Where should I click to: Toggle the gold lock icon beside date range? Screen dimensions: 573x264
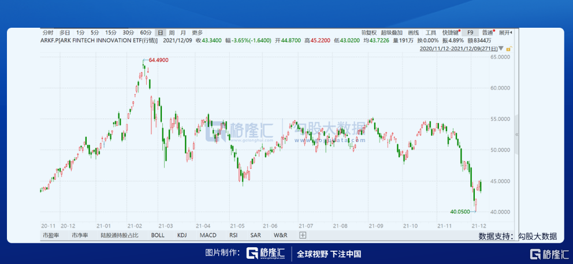click(x=507, y=50)
